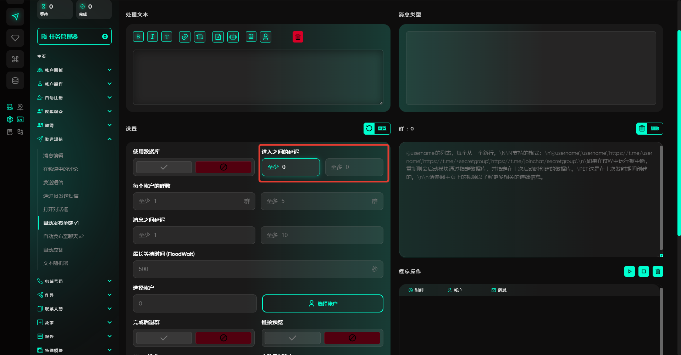Open 自动发布至聊天 v2 menu item

click(63, 236)
